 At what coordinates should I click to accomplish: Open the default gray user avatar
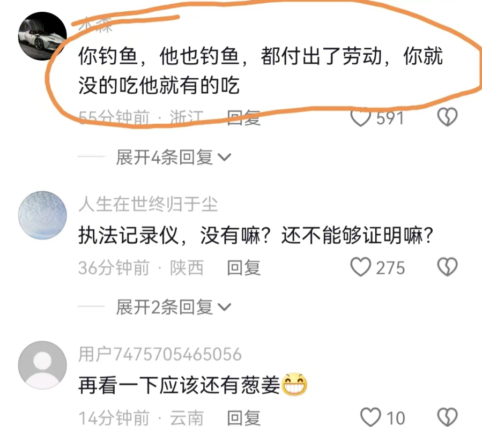click(x=42, y=365)
